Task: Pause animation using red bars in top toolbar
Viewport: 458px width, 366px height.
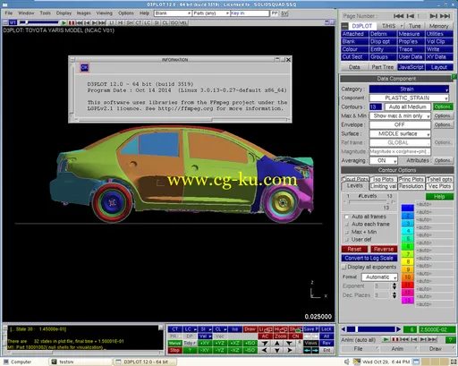Action: coord(72,22)
